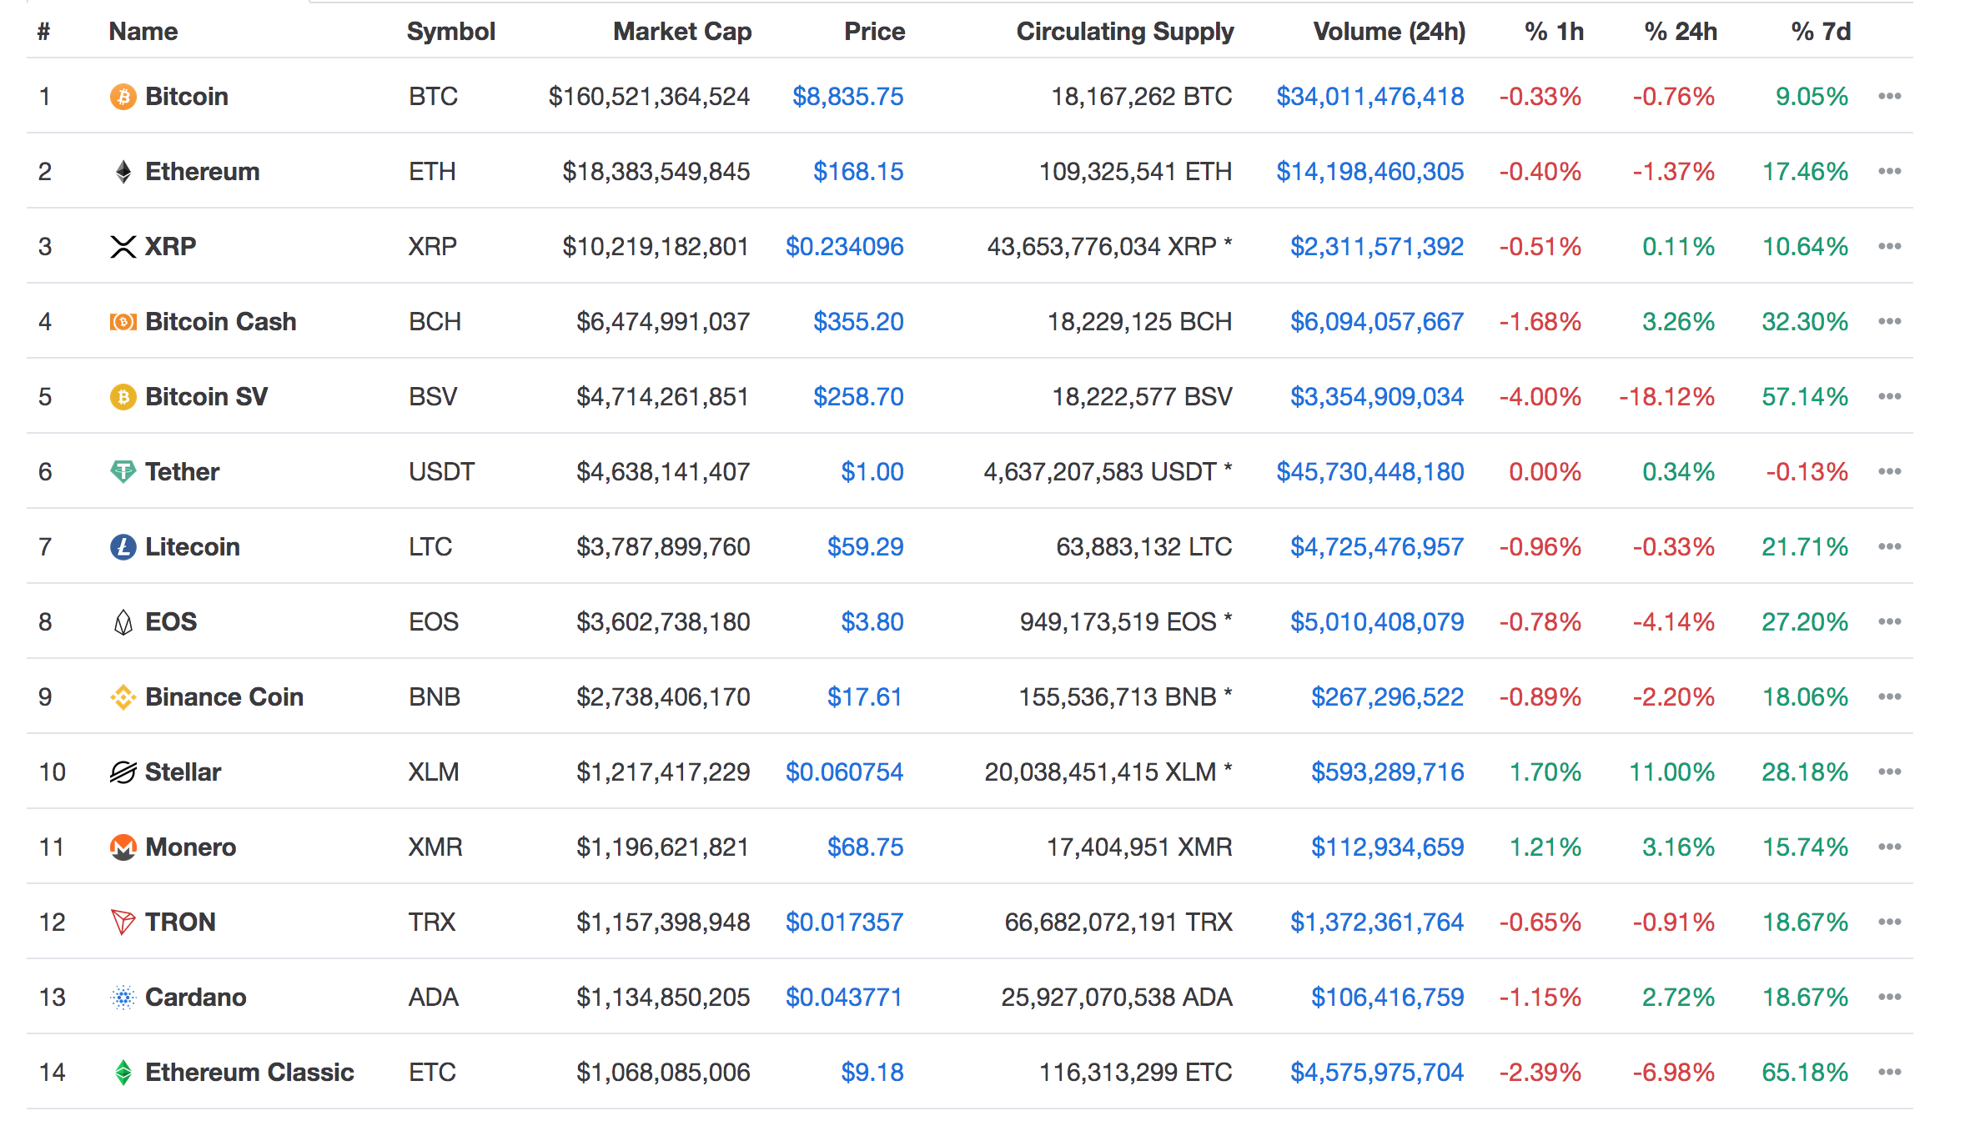This screenshot has height=1121, width=1965.
Task: Open the more options menu for Ethereum row
Action: pos(1890,171)
